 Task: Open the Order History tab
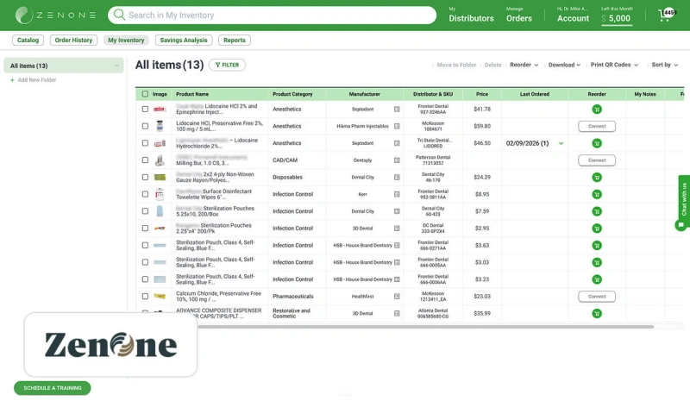(73, 41)
